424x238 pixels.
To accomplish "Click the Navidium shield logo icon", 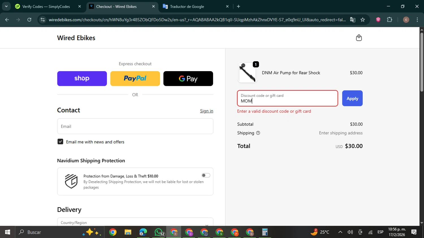I will pos(71,181).
